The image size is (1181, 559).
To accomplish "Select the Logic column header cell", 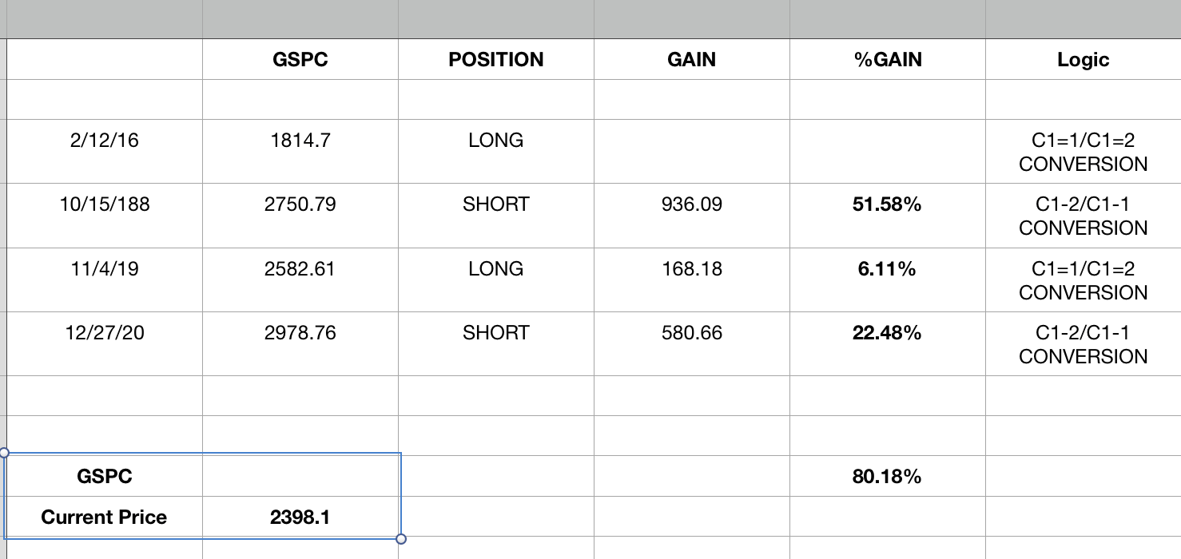I will [x=1083, y=60].
